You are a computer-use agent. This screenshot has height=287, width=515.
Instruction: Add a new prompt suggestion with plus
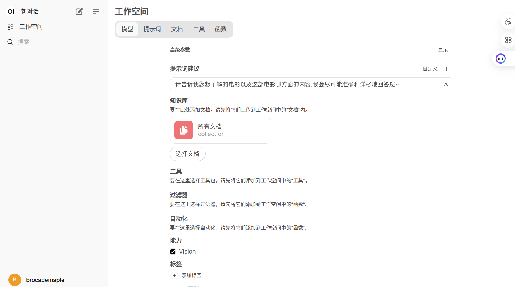[x=446, y=69]
